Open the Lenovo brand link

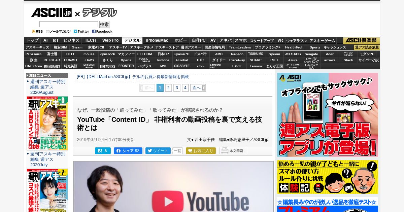coord(256,66)
